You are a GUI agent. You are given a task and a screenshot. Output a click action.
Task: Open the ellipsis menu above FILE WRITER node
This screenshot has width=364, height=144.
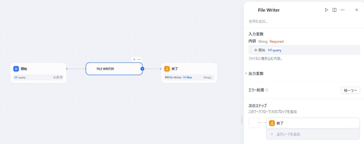point(139,59)
